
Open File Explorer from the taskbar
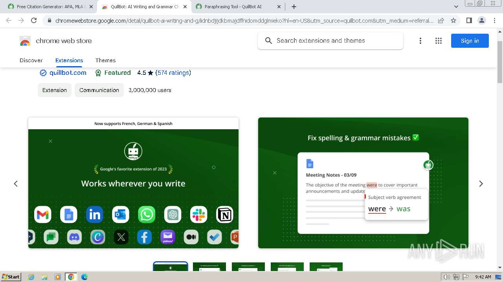pos(44,277)
